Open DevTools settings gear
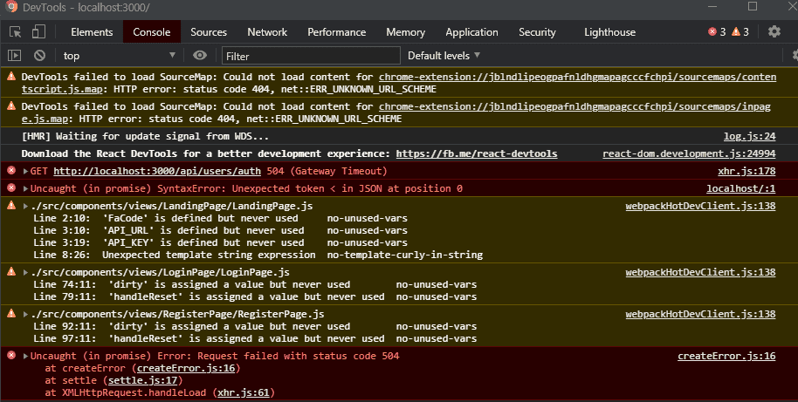The image size is (798, 402). tap(774, 31)
